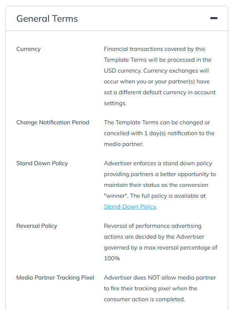Screen dimensions: 232x310
Task: Click the Reversal Policy label
Action: pyautogui.click(x=37, y=226)
